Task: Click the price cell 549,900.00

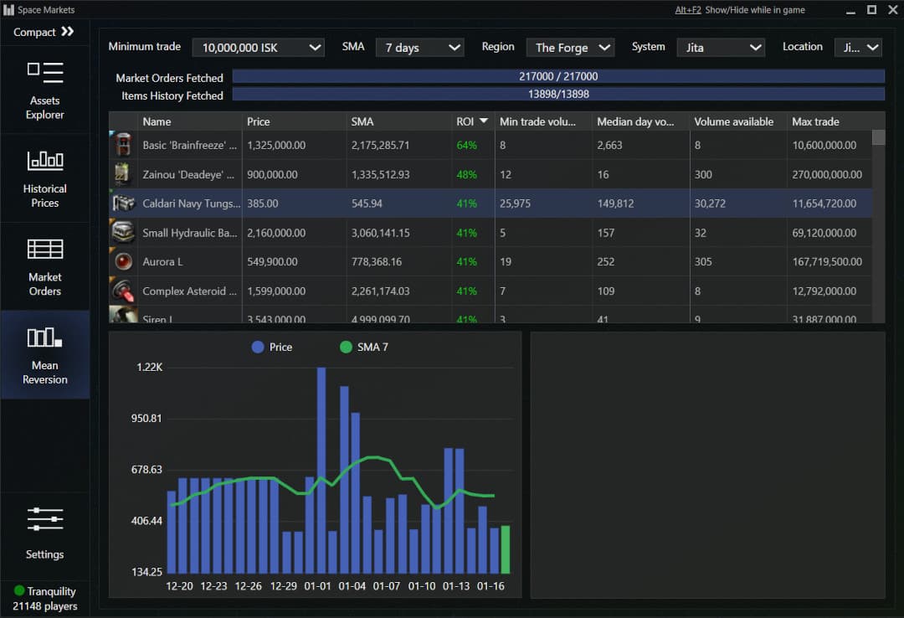Action: tap(272, 262)
